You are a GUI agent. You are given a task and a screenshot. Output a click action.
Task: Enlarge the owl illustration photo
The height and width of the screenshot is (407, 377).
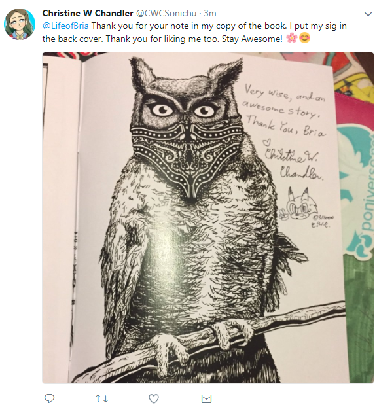[207, 217]
